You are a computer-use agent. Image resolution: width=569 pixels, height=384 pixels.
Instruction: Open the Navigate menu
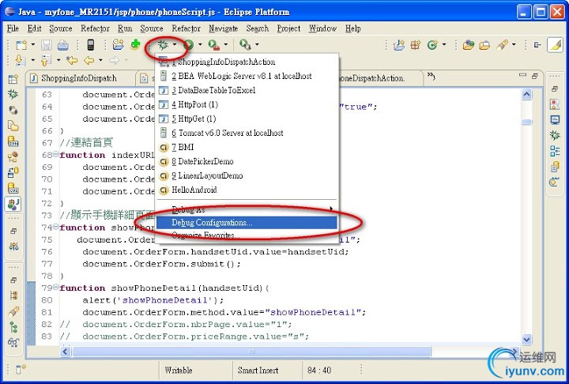pos(223,28)
